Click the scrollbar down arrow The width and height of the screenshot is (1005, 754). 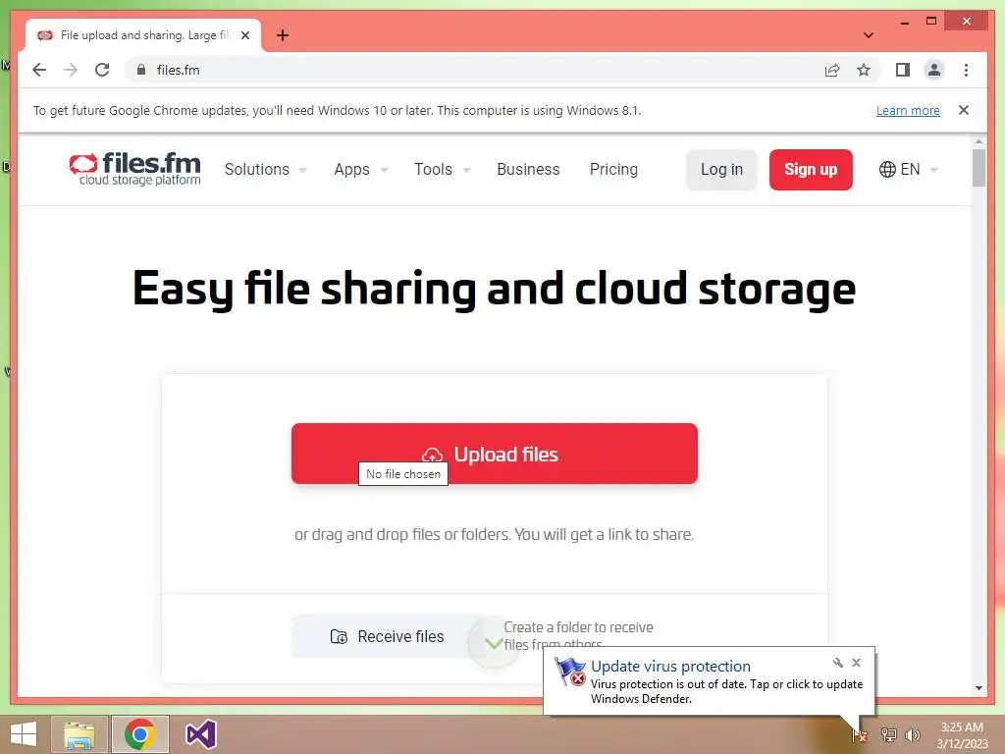979,688
